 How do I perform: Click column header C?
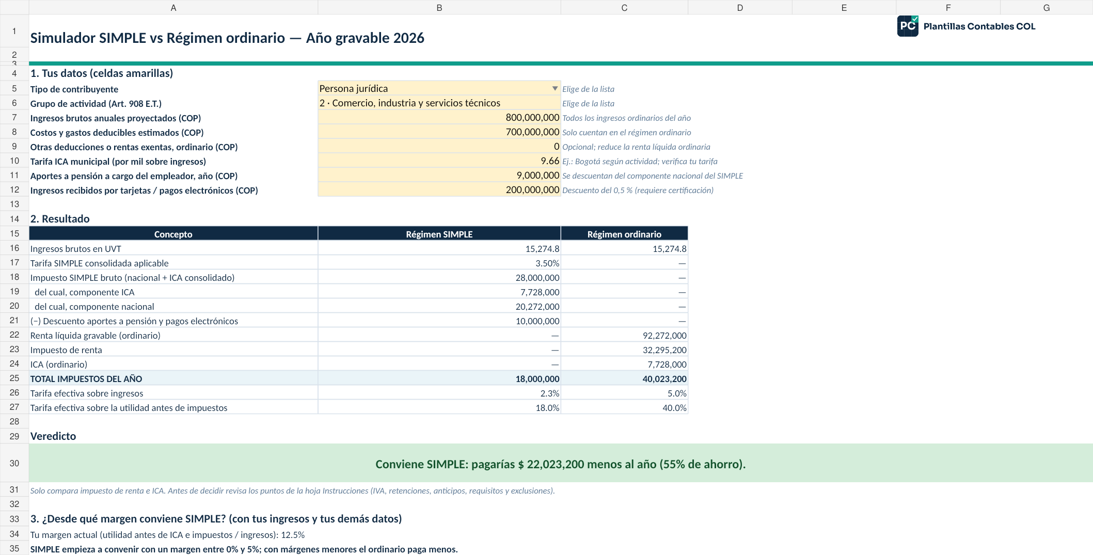tap(624, 7)
